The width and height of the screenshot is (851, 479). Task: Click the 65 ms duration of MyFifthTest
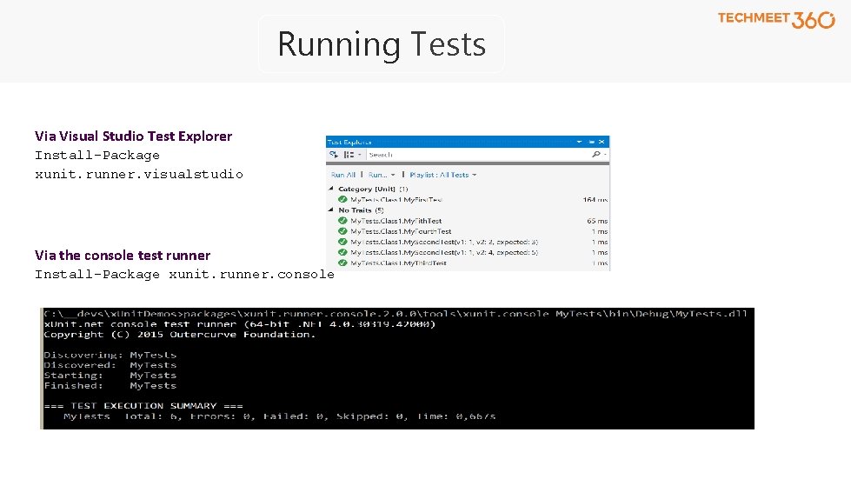pos(597,221)
